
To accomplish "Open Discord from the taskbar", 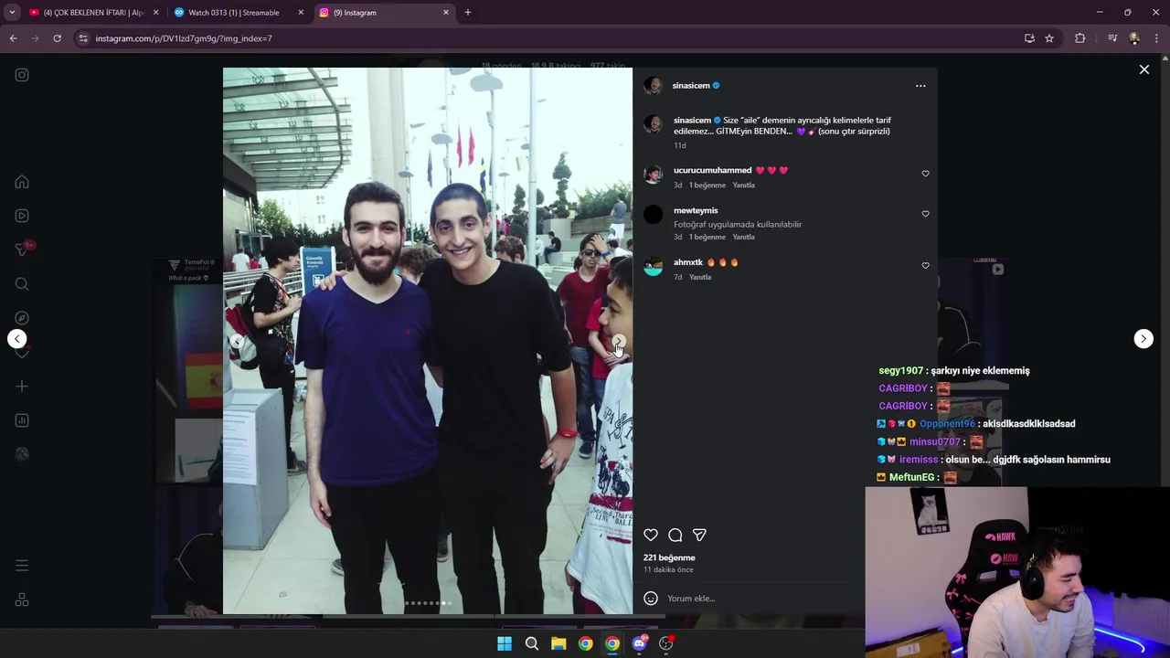I will pos(640,643).
